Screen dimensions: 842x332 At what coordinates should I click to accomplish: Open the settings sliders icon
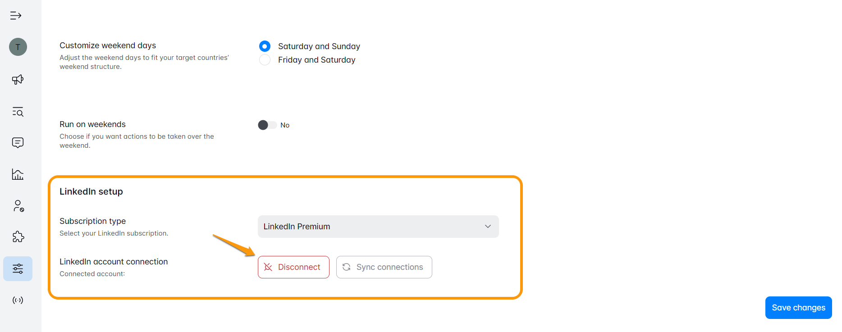(18, 269)
